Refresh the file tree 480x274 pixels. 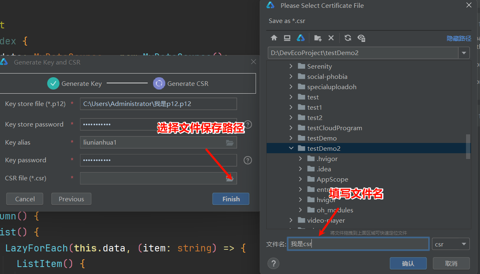348,38
